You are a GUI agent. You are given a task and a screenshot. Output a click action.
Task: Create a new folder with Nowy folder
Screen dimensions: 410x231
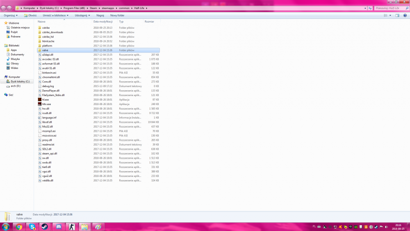point(117,15)
